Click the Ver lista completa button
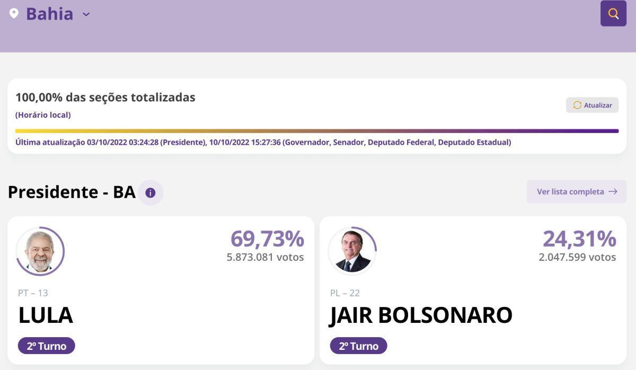636x370 pixels. coord(577,191)
